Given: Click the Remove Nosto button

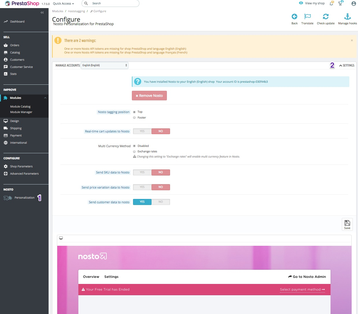Looking at the screenshot, I should coord(149,96).
